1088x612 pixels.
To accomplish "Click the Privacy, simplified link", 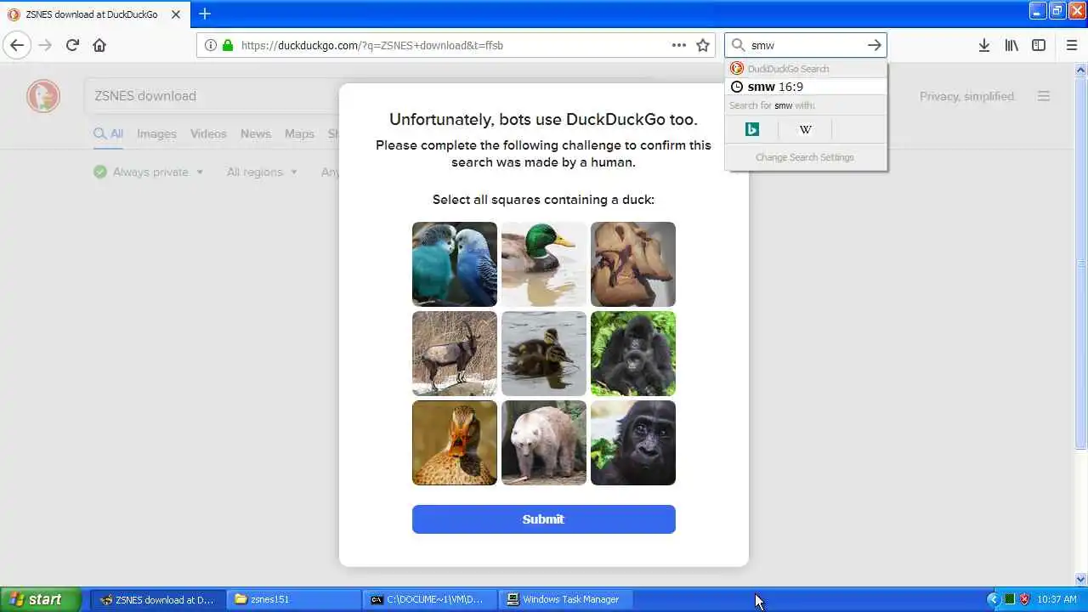I will coord(967,96).
